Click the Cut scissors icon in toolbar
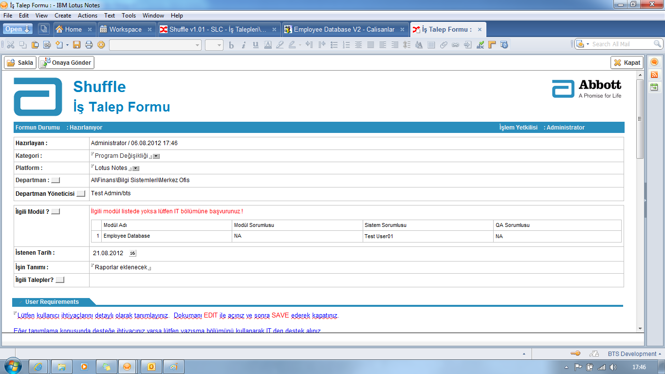Image resolution: width=665 pixels, height=374 pixels. click(x=10, y=45)
